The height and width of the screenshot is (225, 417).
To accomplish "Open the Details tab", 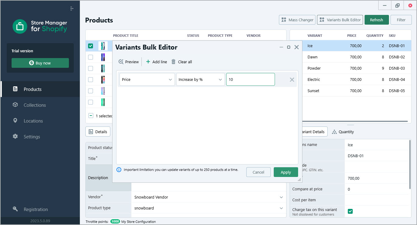I will 98,132.
